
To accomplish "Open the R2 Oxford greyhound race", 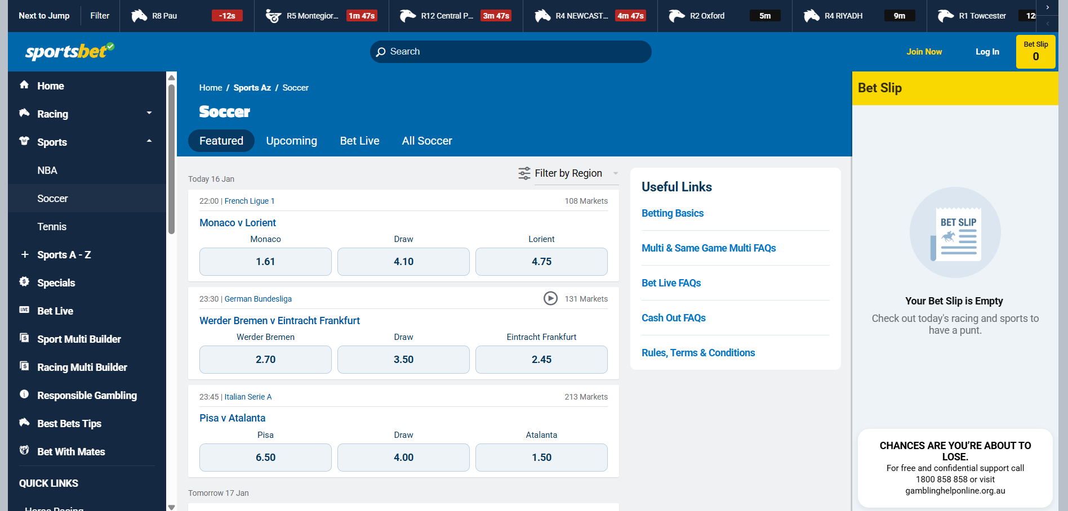I will click(x=725, y=16).
